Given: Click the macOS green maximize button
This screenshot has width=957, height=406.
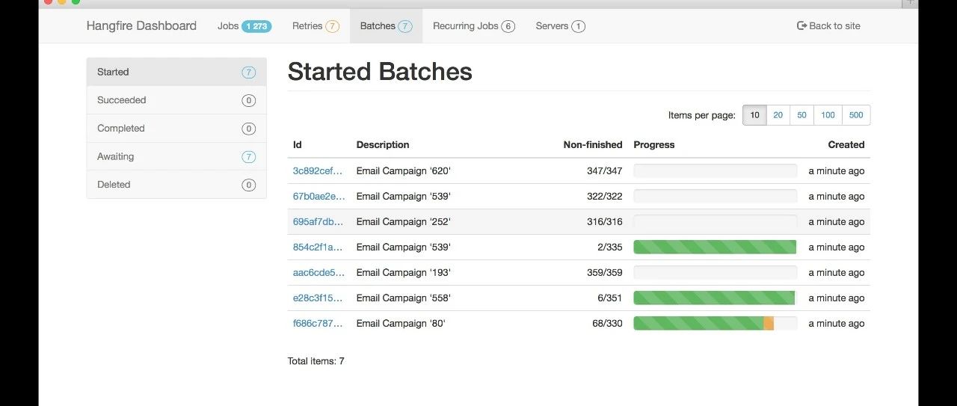Looking at the screenshot, I should click(x=76, y=1).
